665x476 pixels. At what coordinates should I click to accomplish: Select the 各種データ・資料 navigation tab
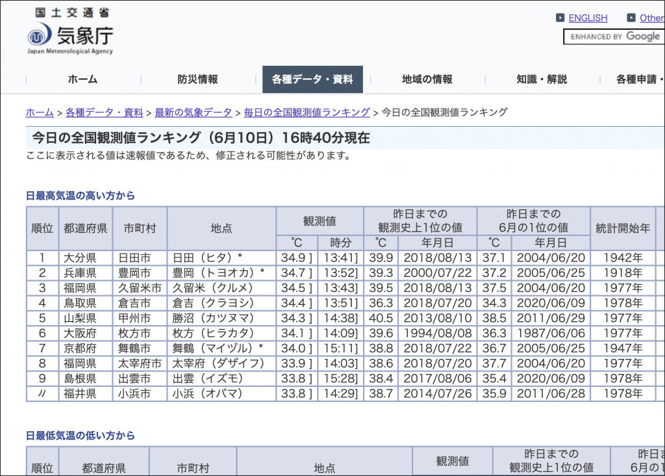point(312,79)
